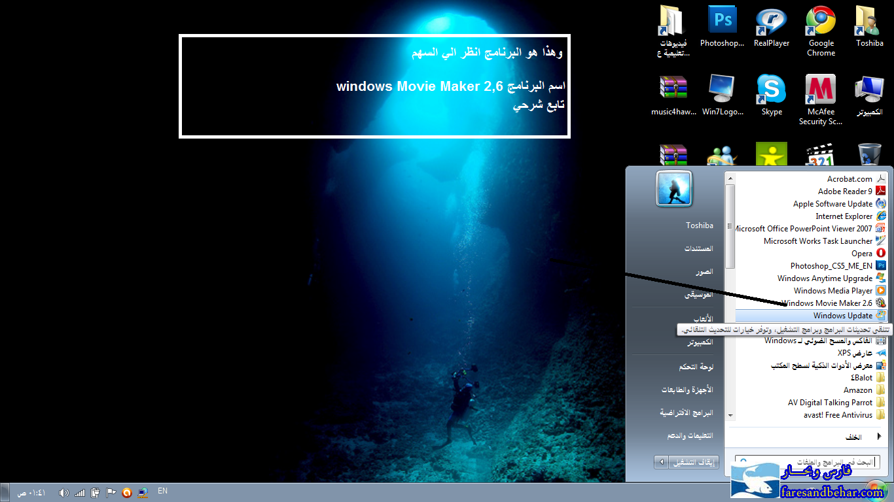This screenshot has height=502, width=894.
Task: Expand the Amazon folder in programs list
Action: pyautogui.click(x=857, y=390)
